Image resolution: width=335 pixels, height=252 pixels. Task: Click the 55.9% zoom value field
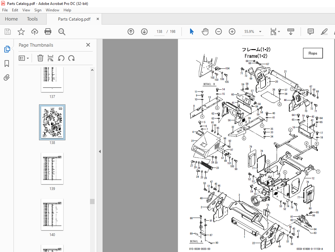[249, 32]
